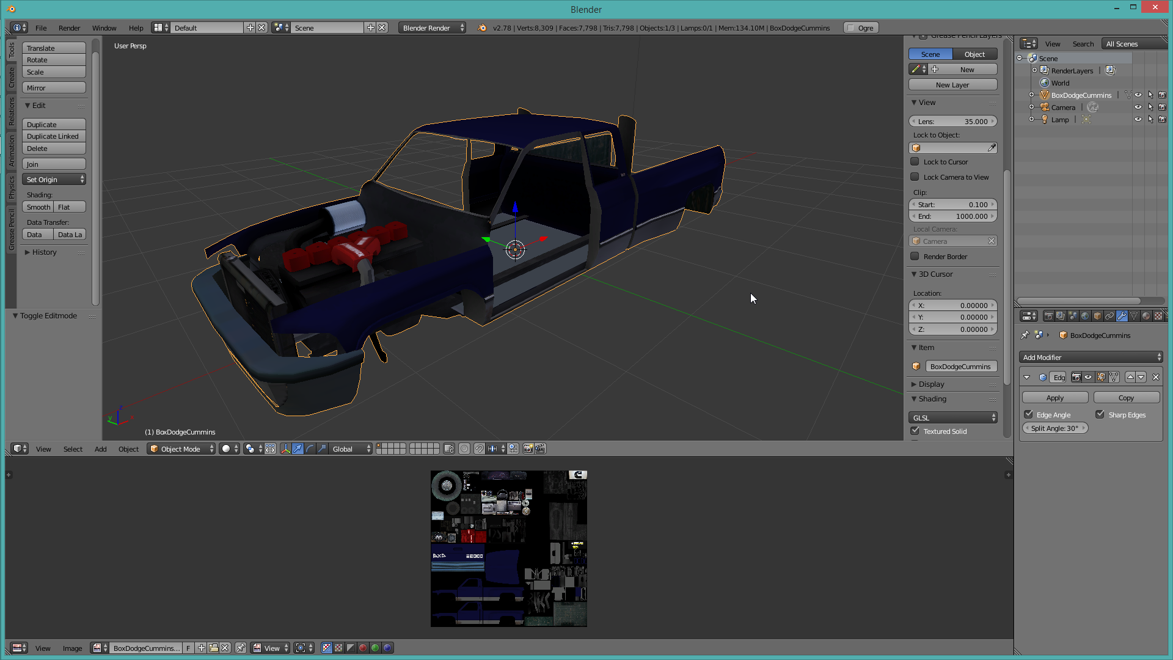
Task: Open the Render menu
Action: click(69, 28)
